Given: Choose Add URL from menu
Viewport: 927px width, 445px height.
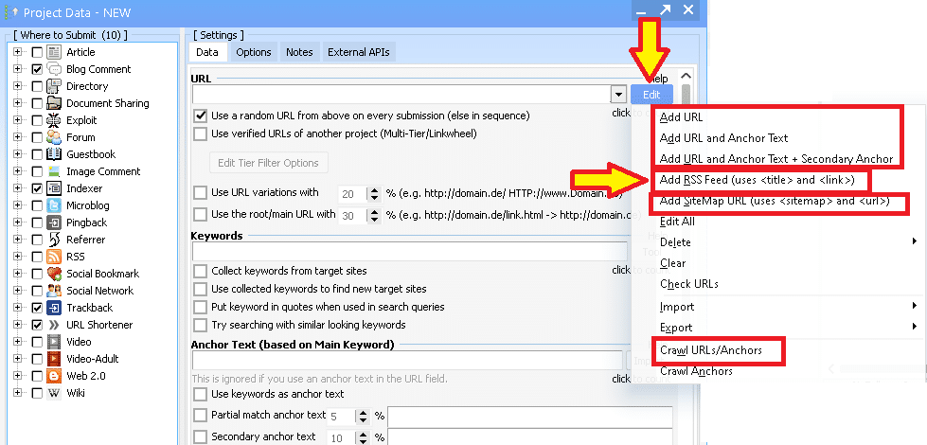Looking at the screenshot, I should click(x=681, y=117).
